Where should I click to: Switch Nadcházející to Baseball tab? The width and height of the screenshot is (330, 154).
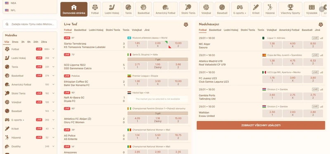307,30
